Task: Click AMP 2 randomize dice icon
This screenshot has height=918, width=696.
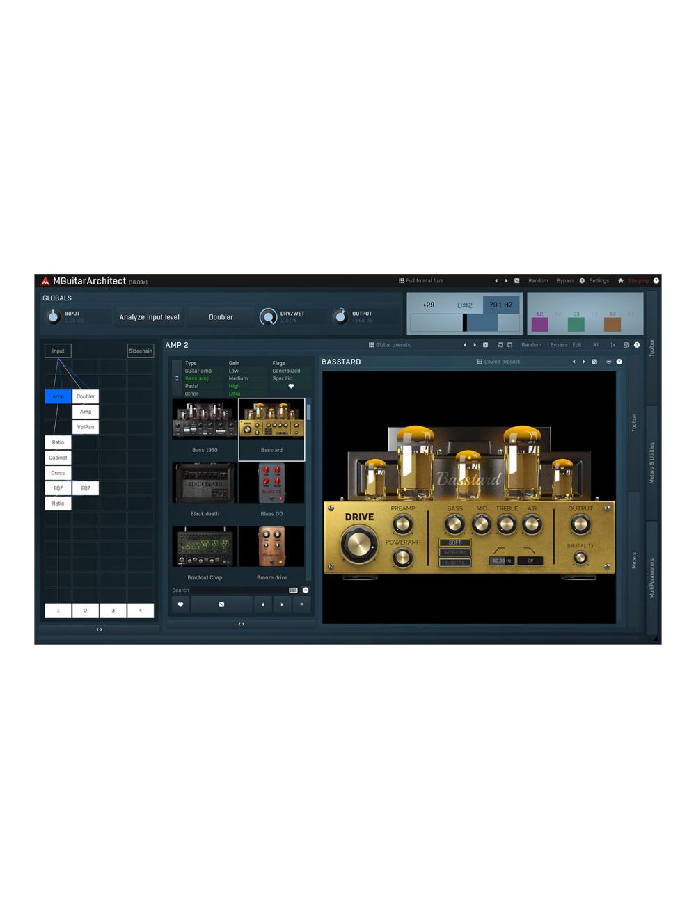Action: [486, 345]
